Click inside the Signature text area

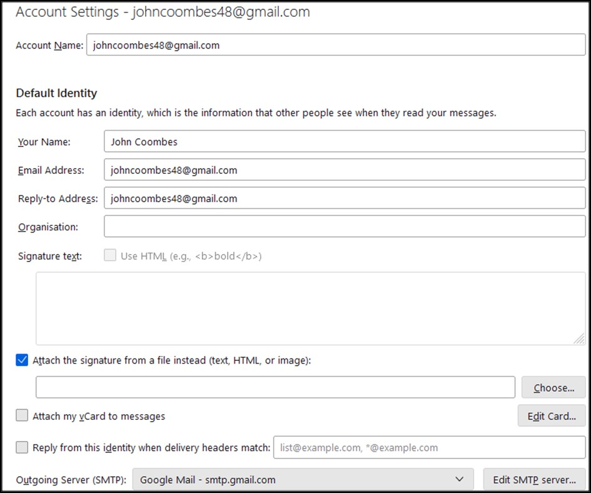point(310,308)
